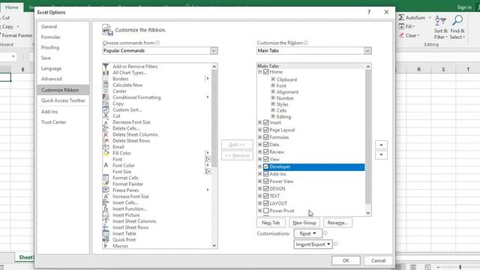Uncheck the Developer tab checkbox
The width and height of the screenshot is (480, 270).
click(x=266, y=166)
